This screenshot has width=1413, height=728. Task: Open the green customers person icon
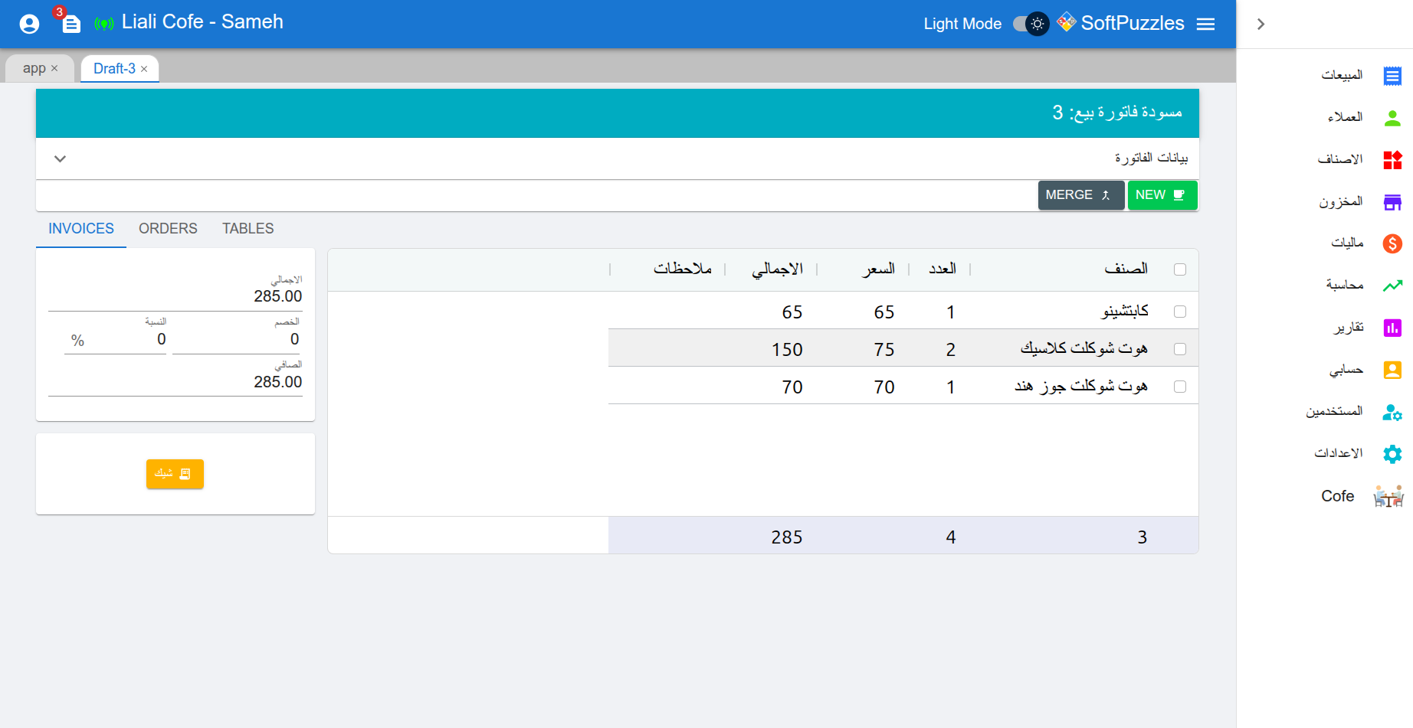click(1392, 118)
